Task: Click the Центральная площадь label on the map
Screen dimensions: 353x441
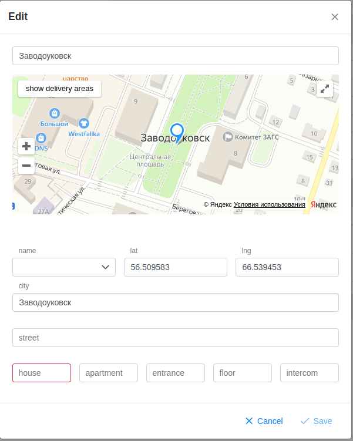Action: [x=150, y=160]
